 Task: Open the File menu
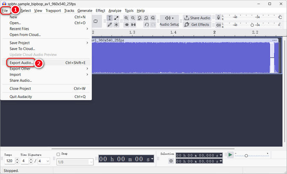5,11
